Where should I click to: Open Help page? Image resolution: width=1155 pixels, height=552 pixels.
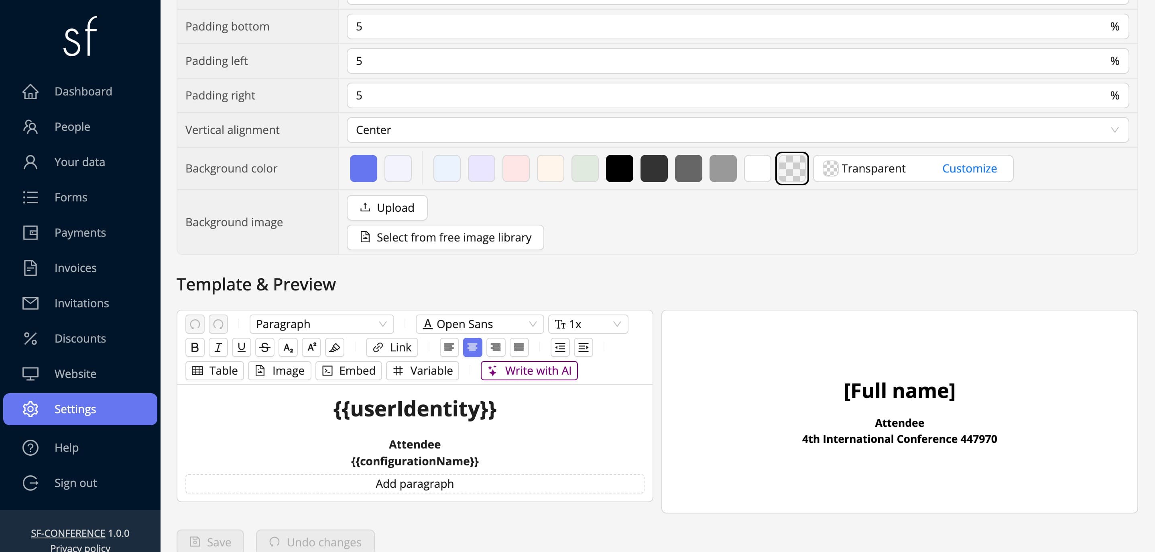[x=80, y=448]
